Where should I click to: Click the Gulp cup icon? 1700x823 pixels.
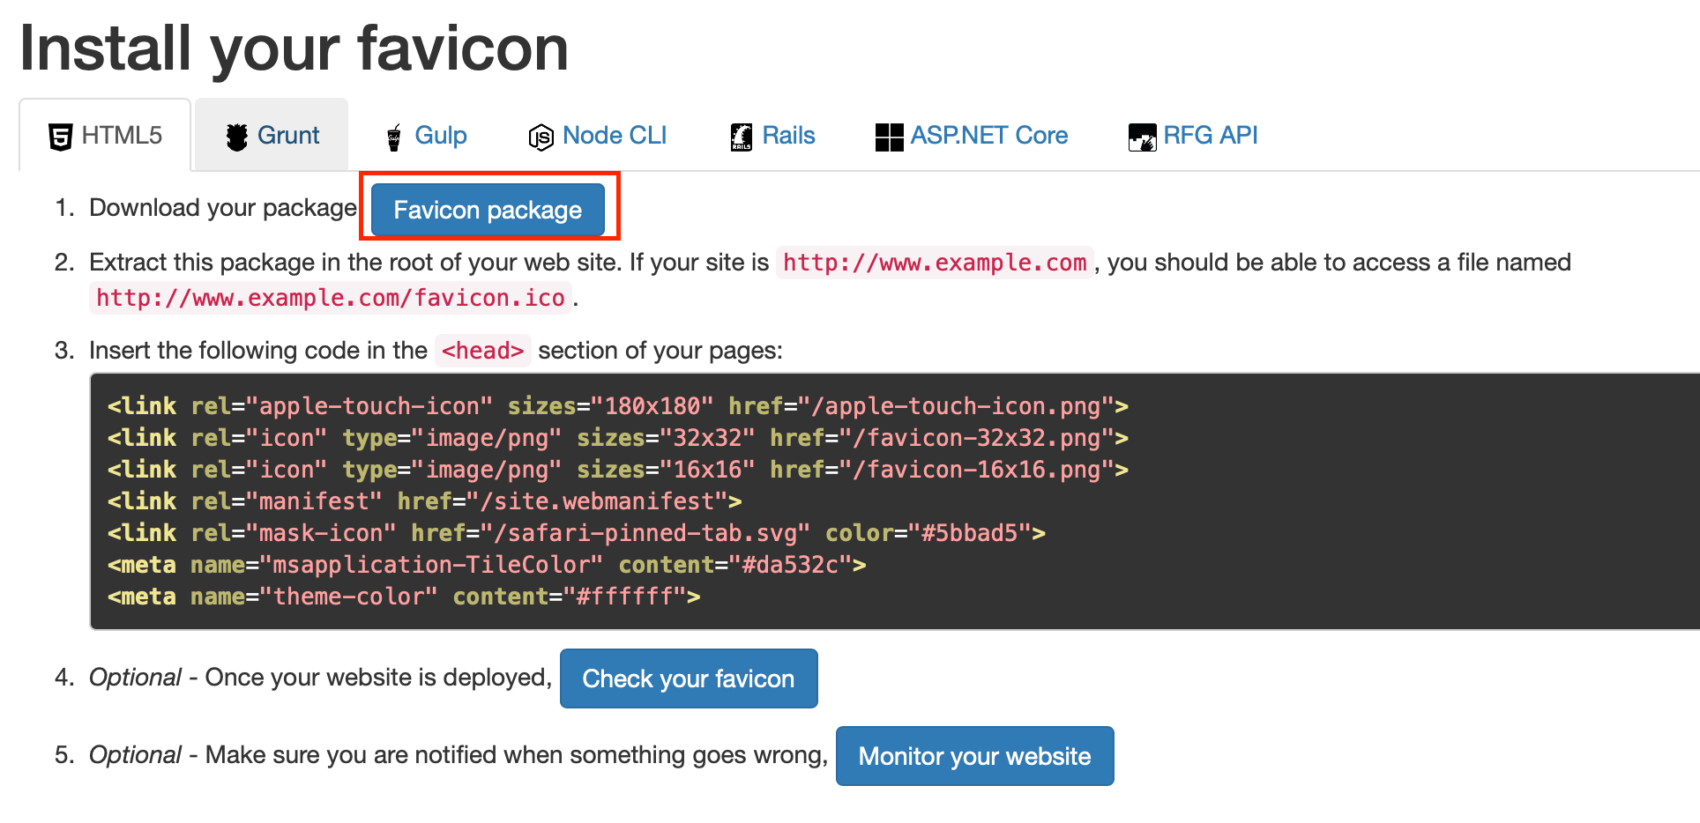click(x=394, y=137)
